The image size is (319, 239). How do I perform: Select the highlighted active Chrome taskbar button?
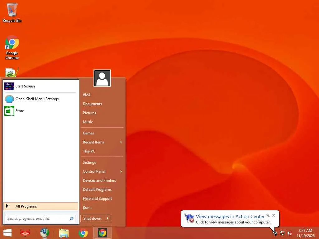[102, 233]
